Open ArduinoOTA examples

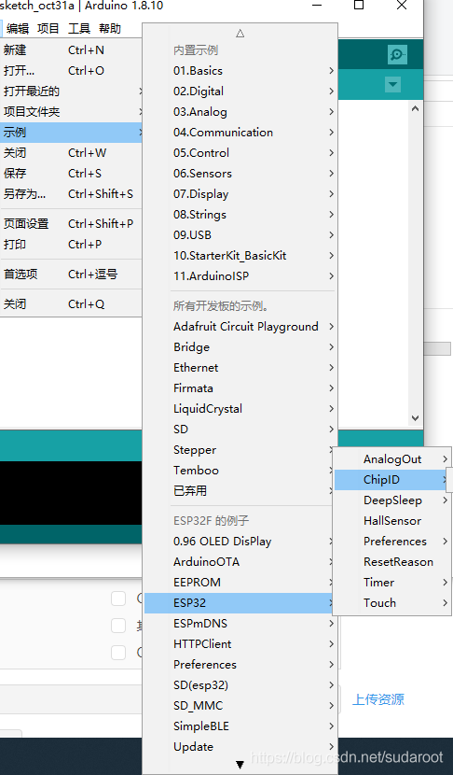pos(239,562)
